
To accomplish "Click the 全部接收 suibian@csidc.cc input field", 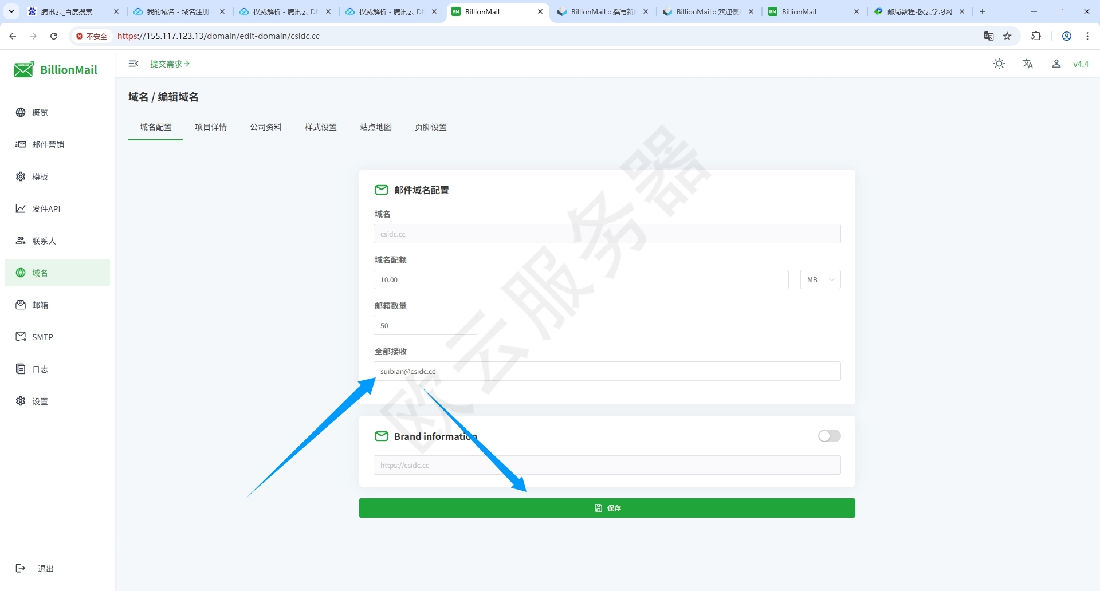I will 607,371.
